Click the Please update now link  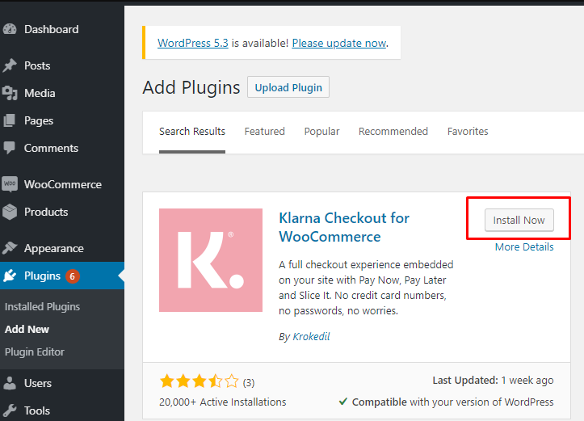(x=338, y=43)
